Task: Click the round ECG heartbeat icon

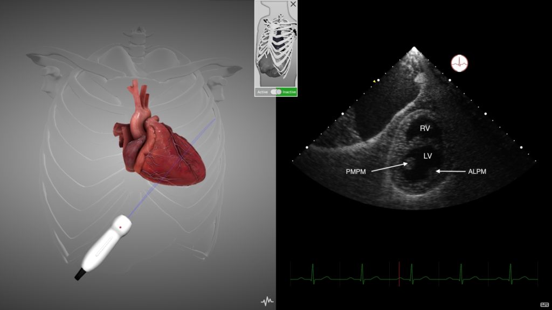Action: pos(459,64)
